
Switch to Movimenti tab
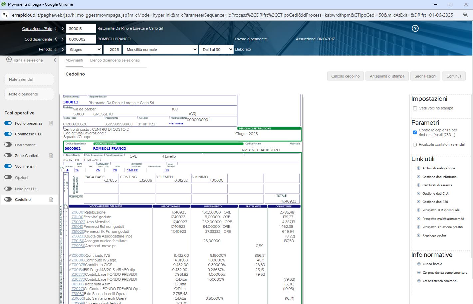[x=74, y=60]
